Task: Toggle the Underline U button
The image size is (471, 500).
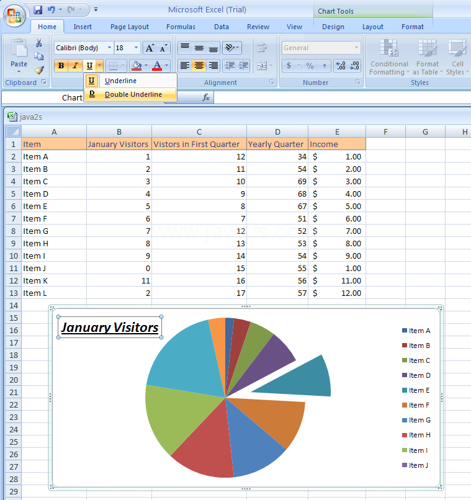Action: coord(89,66)
